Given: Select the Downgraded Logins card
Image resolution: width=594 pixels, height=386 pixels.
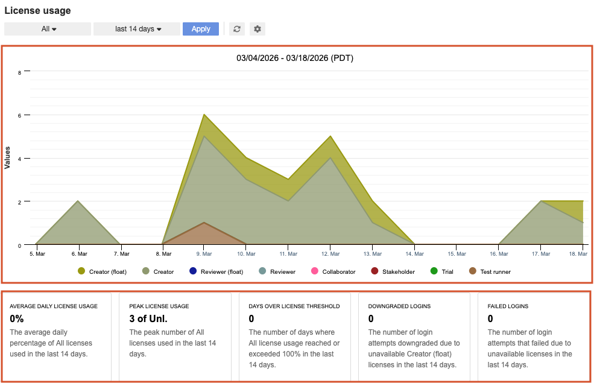Looking at the screenshot, I should pyautogui.click(x=415, y=337).
